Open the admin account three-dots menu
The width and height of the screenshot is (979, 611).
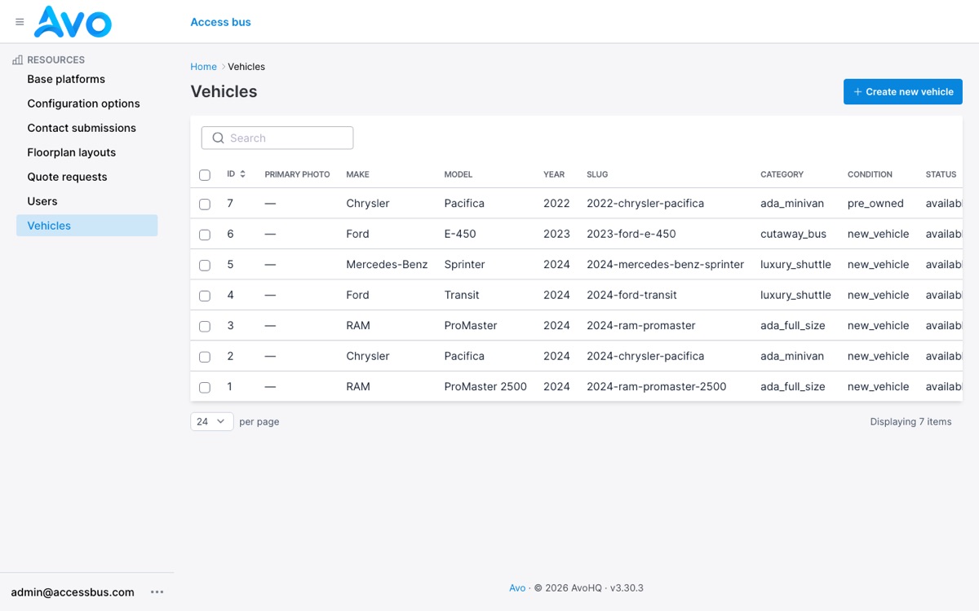(157, 592)
